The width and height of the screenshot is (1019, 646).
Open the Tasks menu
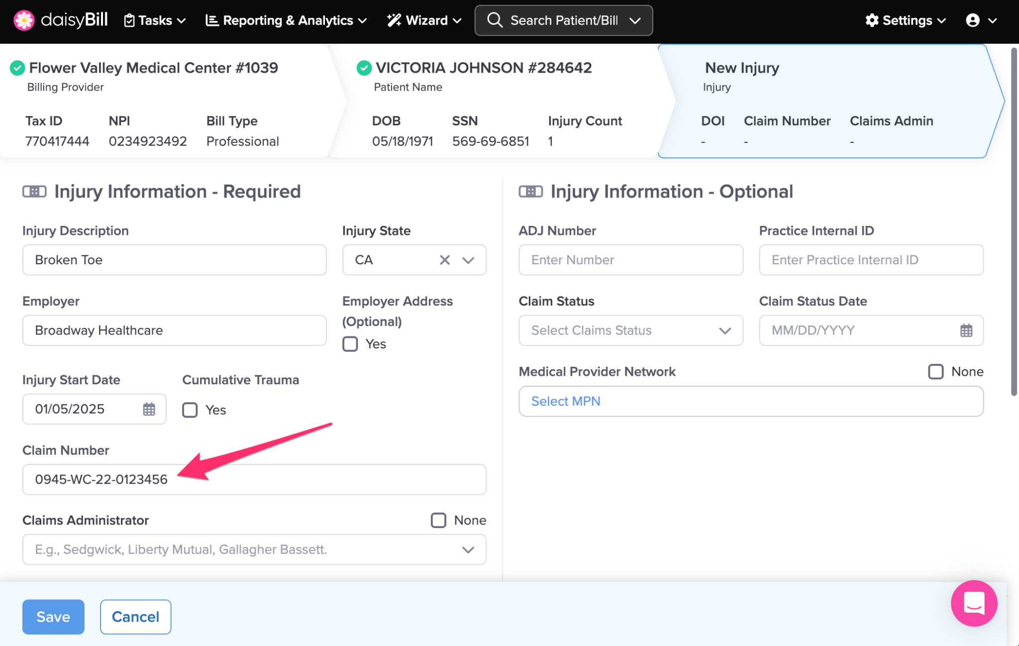click(x=155, y=20)
